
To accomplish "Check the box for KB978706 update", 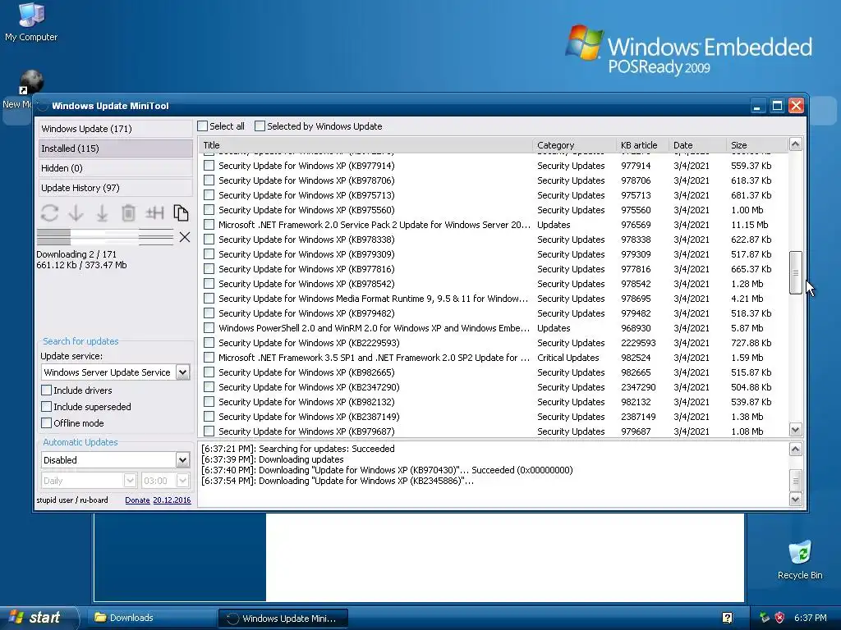I will pyautogui.click(x=209, y=180).
